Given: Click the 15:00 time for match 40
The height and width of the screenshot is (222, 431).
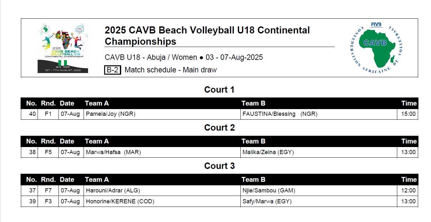Looking at the screenshot, I should click(x=408, y=114).
